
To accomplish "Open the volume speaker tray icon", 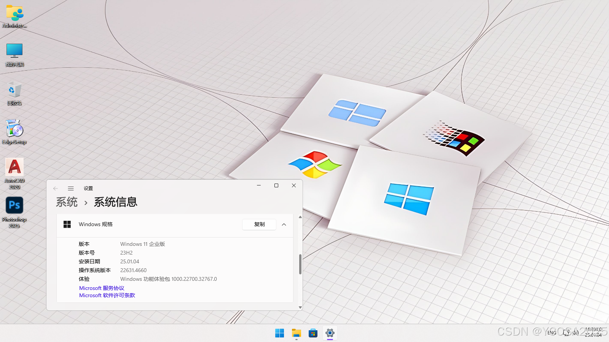I will coord(575,333).
